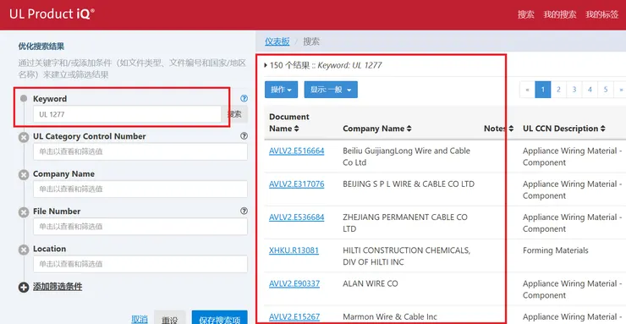626x324 pixels.
Task: Open document AVLV2.E15267
Action: [x=294, y=317]
